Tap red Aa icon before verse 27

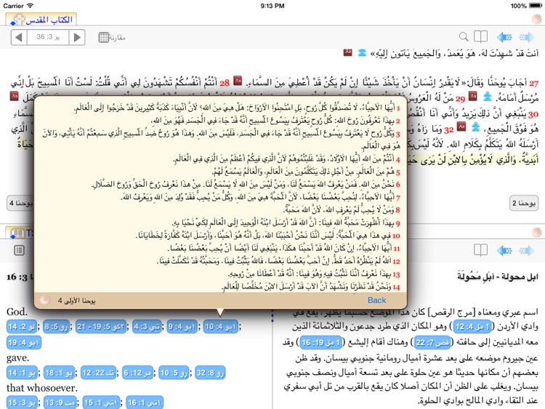(x=348, y=52)
